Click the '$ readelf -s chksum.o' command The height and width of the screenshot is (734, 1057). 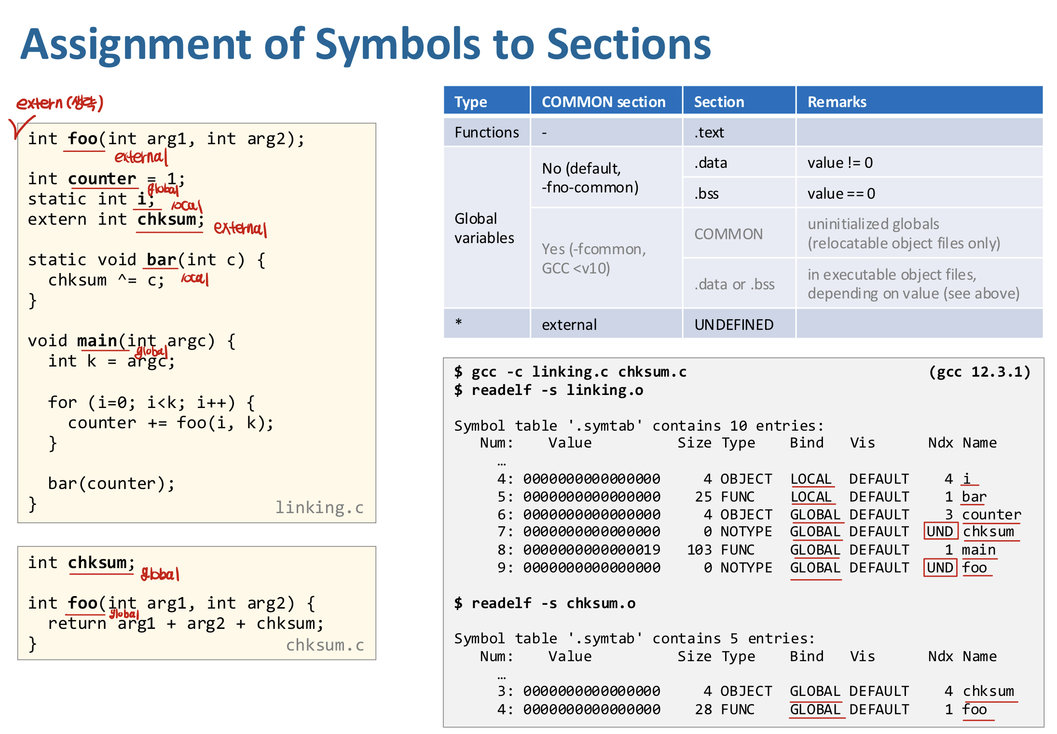[x=545, y=603]
